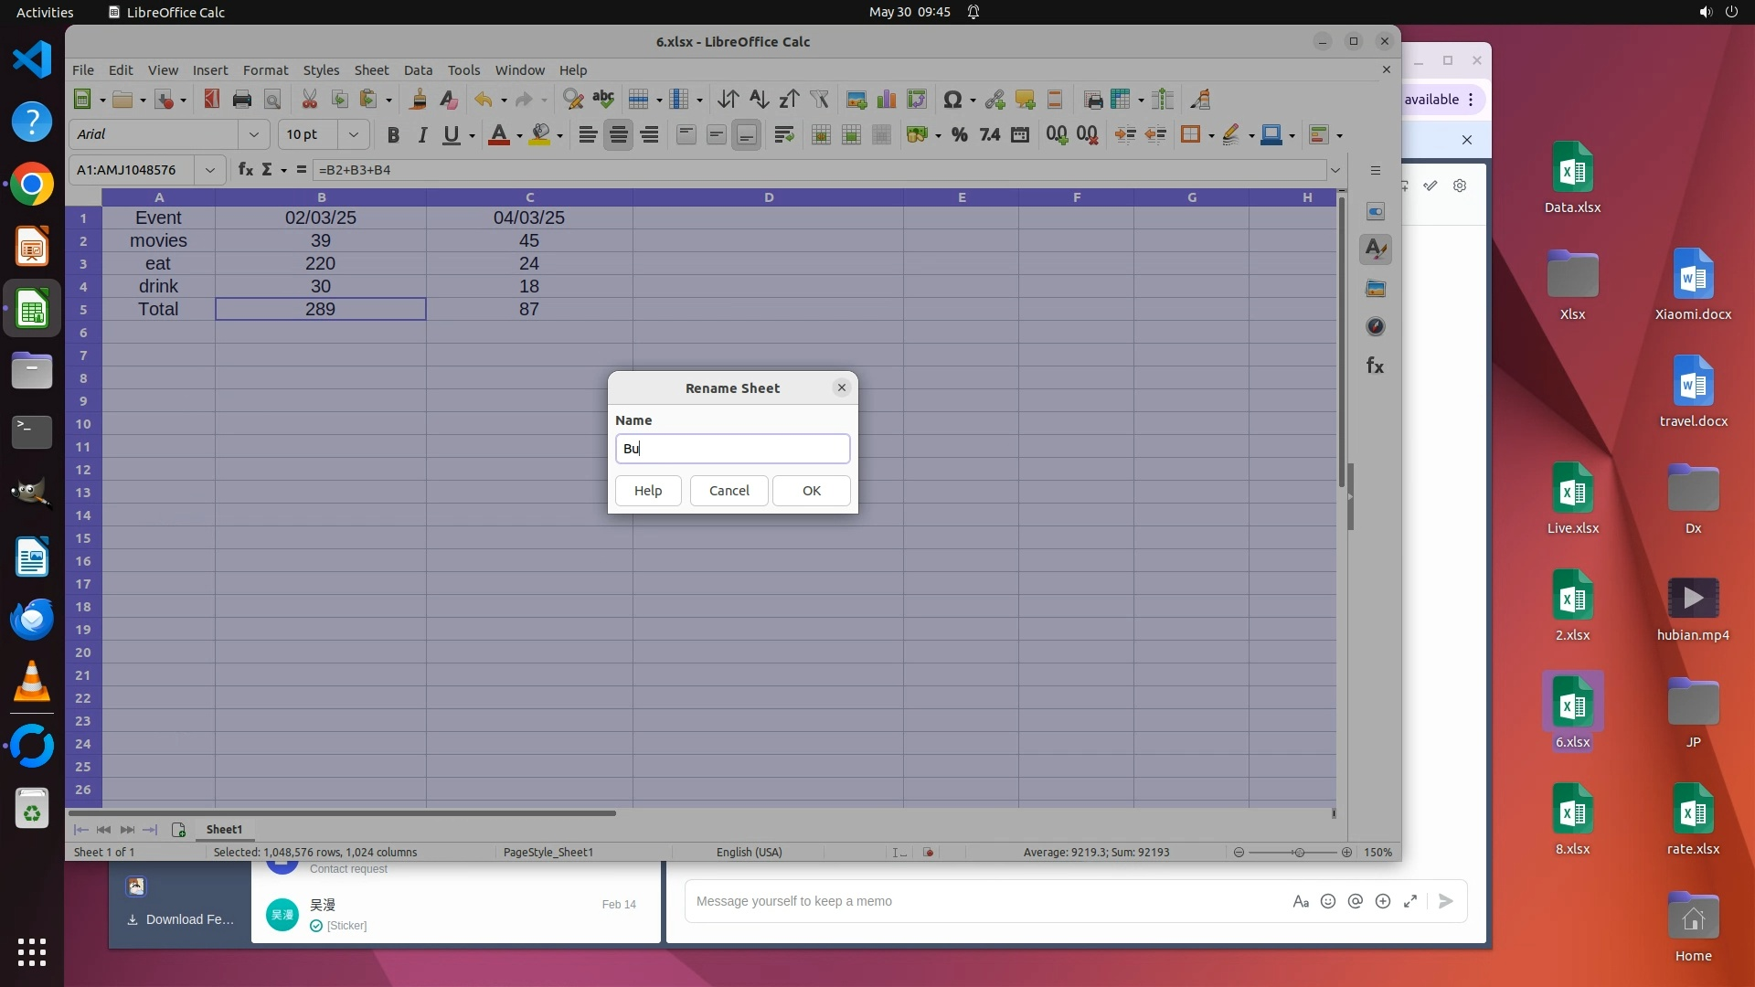Click the Format as Percent icon

click(x=959, y=135)
